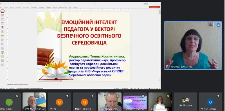Viewport: 225px width, 111px height.
Task: Click the orange Общий доступ share button
Action: pos(154,7)
